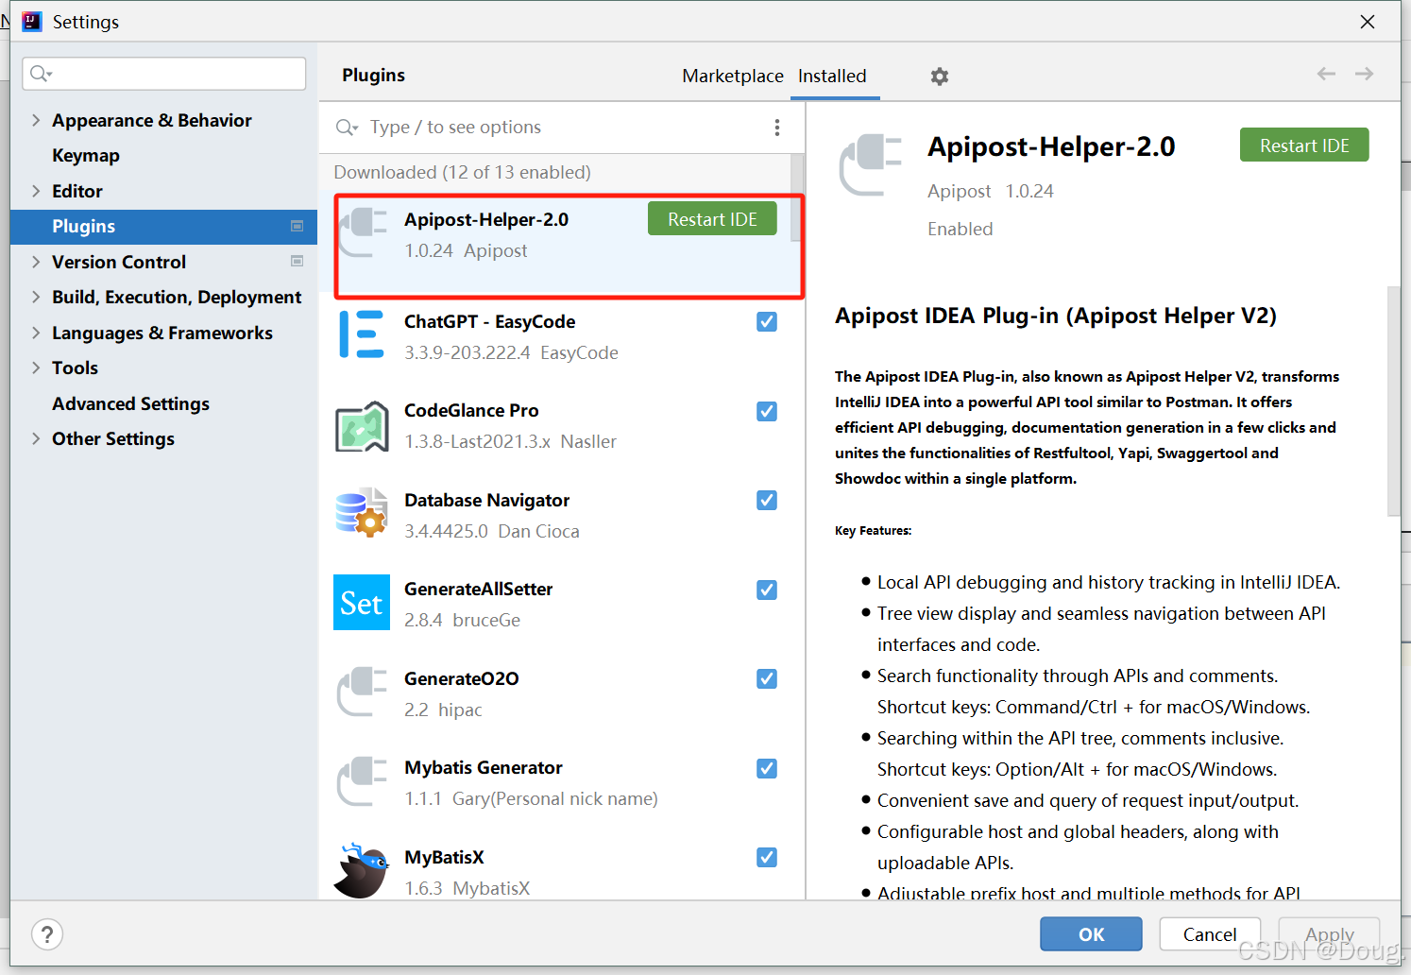Viewport: 1411px width, 975px height.
Task: Expand Build, Execution, Deployment node
Action: tap(36, 297)
